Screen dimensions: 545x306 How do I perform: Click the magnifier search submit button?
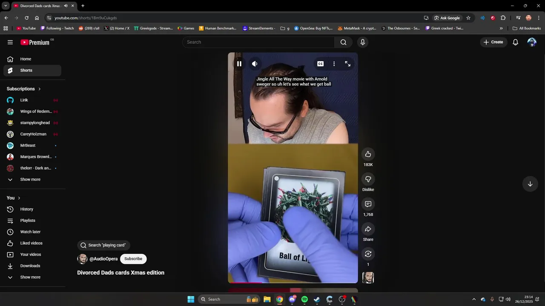344,42
